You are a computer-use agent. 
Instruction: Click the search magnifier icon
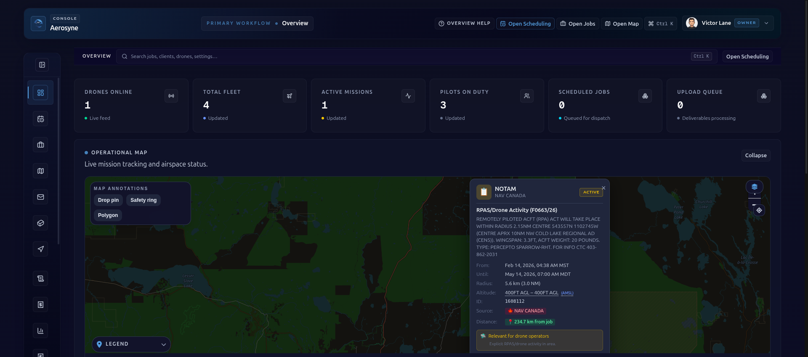pyautogui.click(x=125, y=56)
